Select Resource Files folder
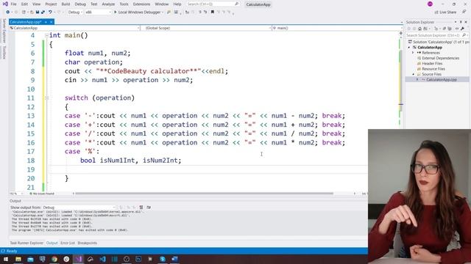Viewport: 471px width, 264px height. tap(431, 69)
